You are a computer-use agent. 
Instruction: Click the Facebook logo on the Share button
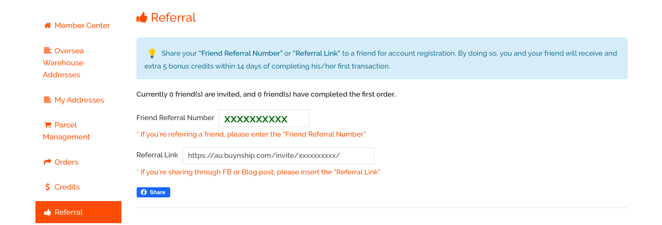tap(144, 192)
